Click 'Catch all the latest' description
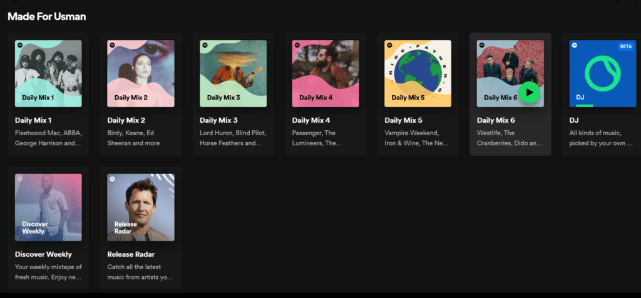The image size is (641, 298). (140, 272)
